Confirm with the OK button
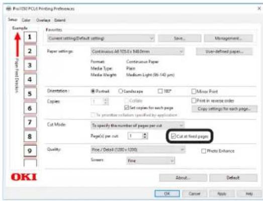 (x=167, y=193)
